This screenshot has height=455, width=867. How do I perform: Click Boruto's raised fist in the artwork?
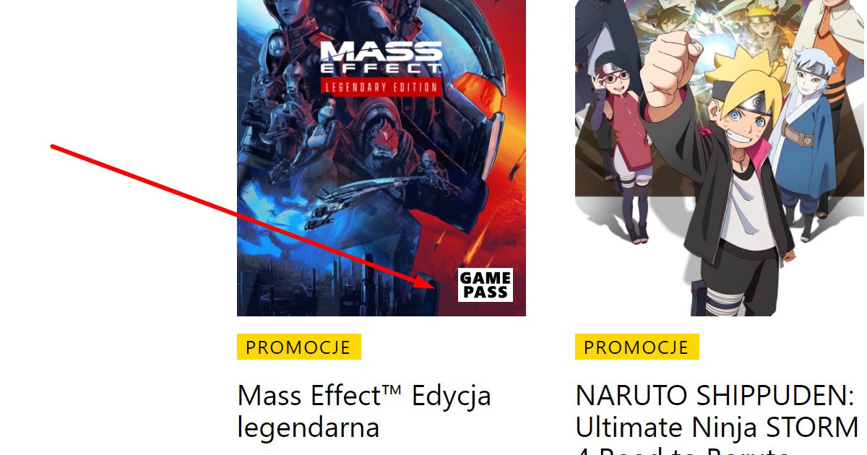pos(667,66)
